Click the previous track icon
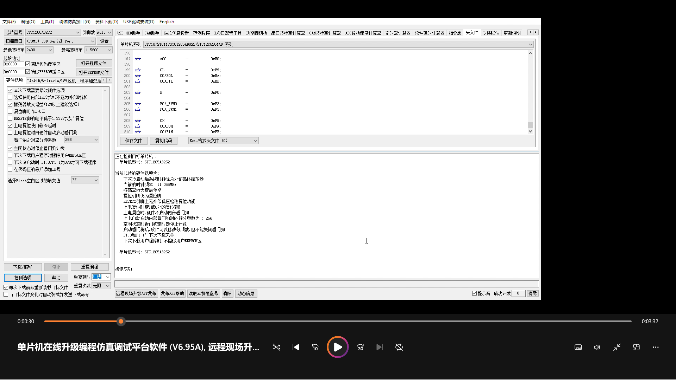The image size is (676, 383). point(296,347)
